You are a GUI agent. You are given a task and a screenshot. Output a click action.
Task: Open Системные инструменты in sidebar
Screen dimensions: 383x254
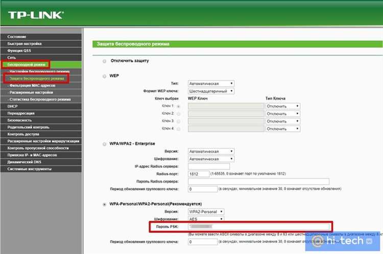pos(41,169)
